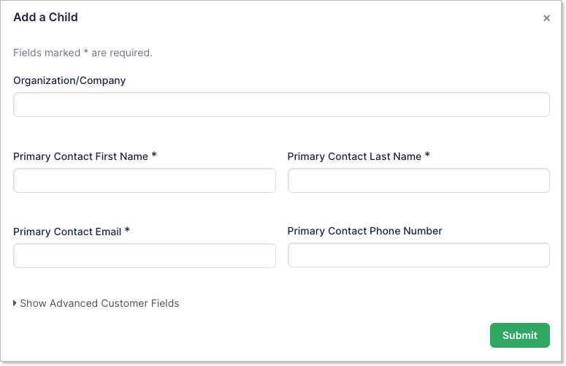The height and width of the screenshot is (366, 566).
Task: Click the 'Fields marked * are required' note
Action: (83, 53)
